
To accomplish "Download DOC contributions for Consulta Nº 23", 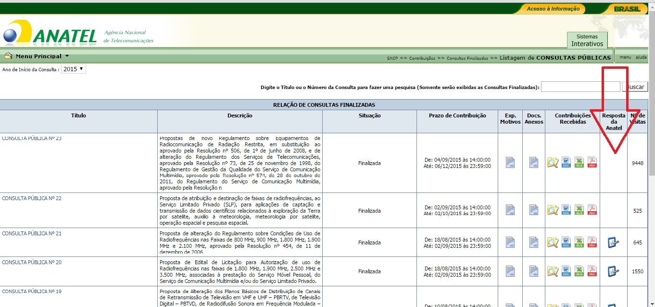I will [566, 163].
